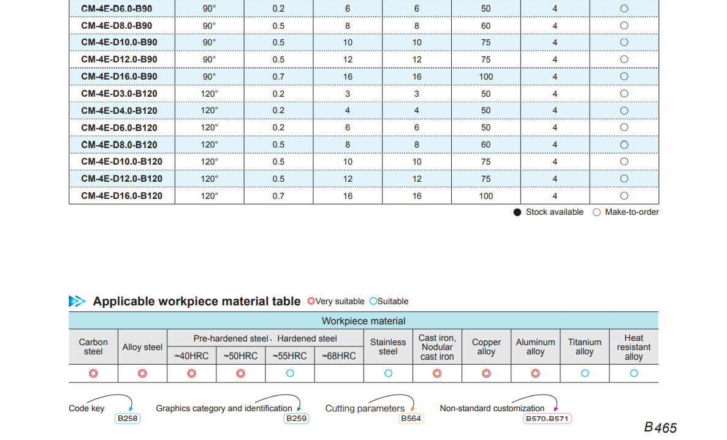Click the Workpiece material table header
Image resolution: width=727 pixels, height=440 pixels.
(363, 321)
